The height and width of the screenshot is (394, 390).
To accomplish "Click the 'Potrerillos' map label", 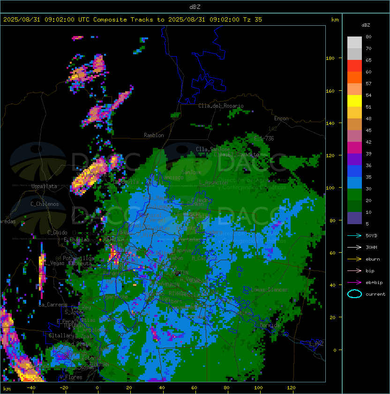I will [78, 258].
